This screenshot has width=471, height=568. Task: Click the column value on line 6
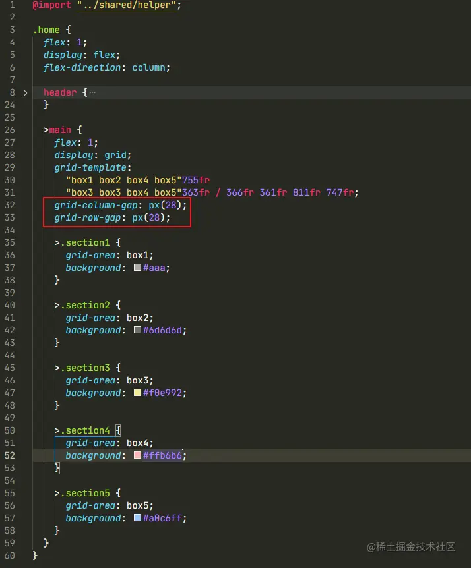(x=148, y=67)
